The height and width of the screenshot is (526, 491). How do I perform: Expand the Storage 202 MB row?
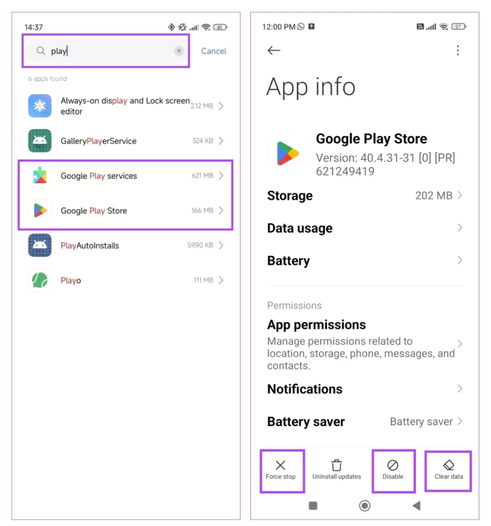click(365, 196)
